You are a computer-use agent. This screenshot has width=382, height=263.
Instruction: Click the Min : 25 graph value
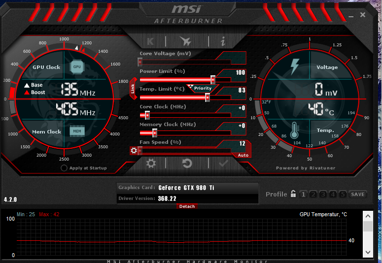click(x=26, y=214)
